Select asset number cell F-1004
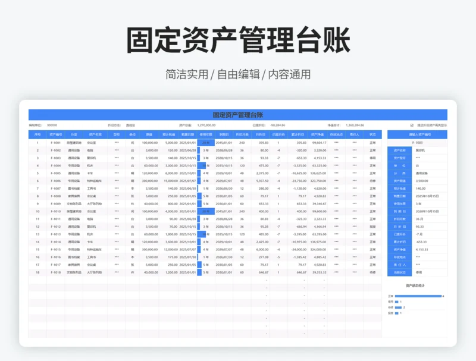Viewport: 476px width, 361px height. pos(55,166)
